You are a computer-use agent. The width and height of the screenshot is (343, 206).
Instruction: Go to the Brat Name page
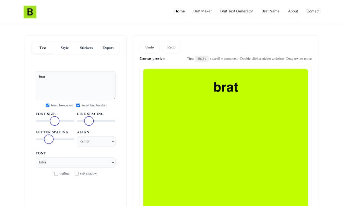coord(270,11)
